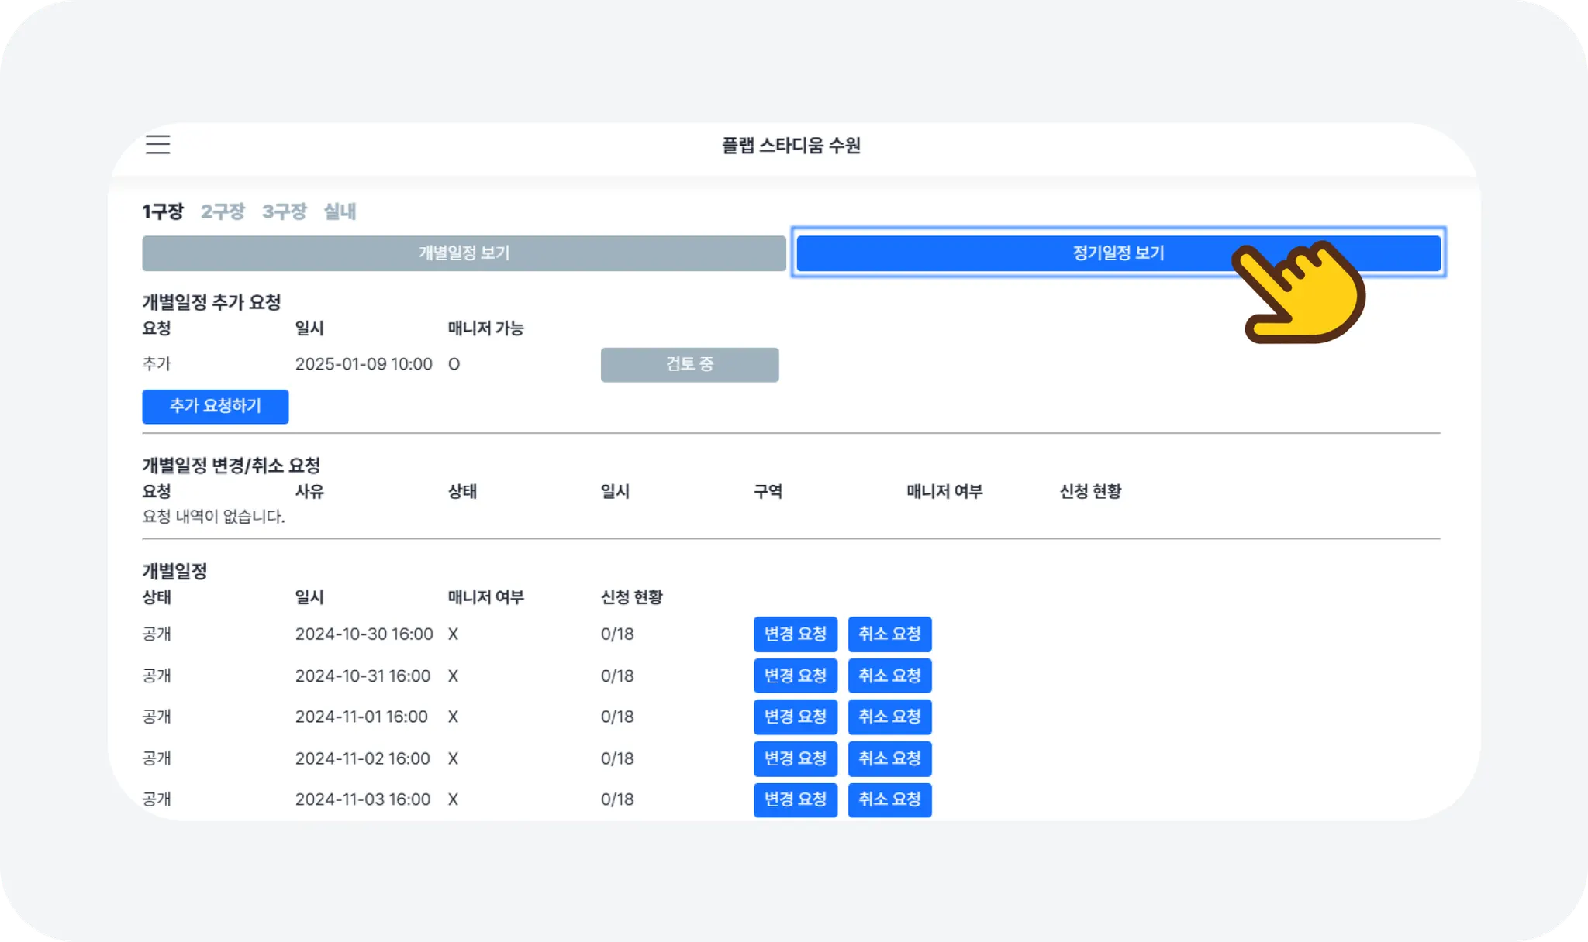
Task: Open the hamburger menu icon
Action: (157, 144)
